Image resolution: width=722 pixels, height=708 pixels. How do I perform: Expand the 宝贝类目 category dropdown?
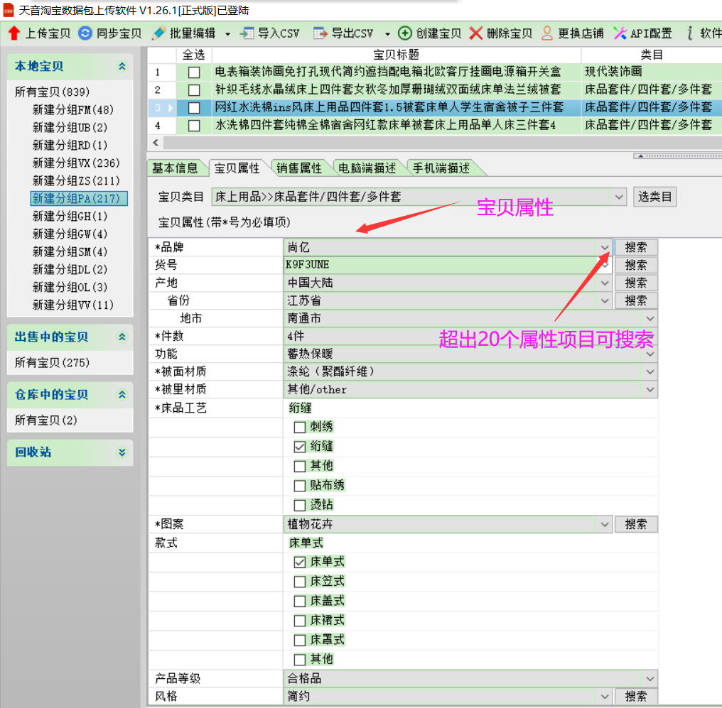click(x=619, y=197)
